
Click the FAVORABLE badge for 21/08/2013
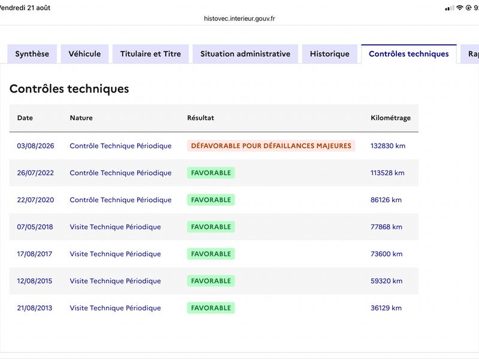(211, 308)
